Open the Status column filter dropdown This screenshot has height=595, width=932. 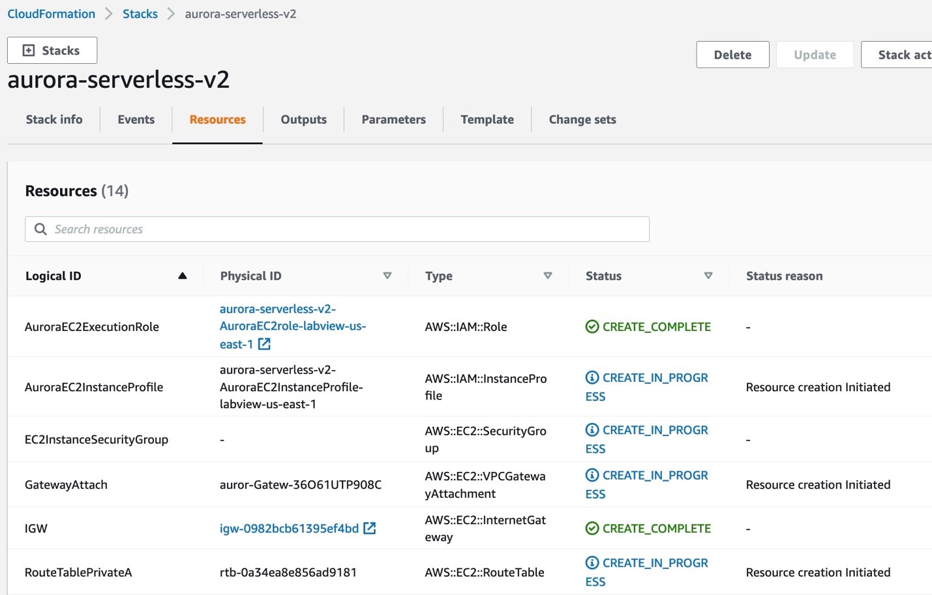click(709, 276)
